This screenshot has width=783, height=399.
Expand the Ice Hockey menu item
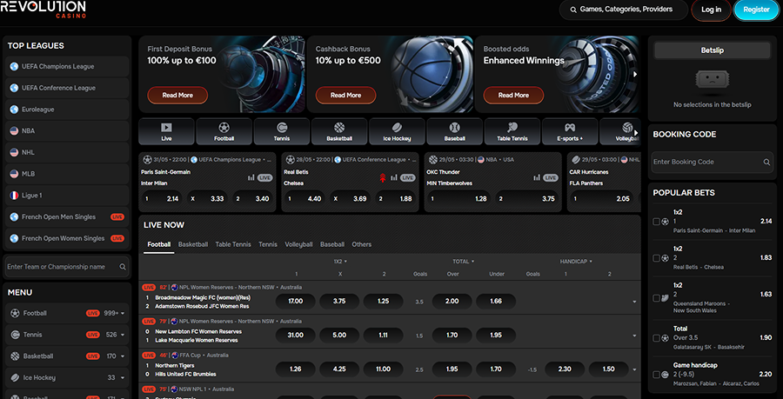(123, 378)
